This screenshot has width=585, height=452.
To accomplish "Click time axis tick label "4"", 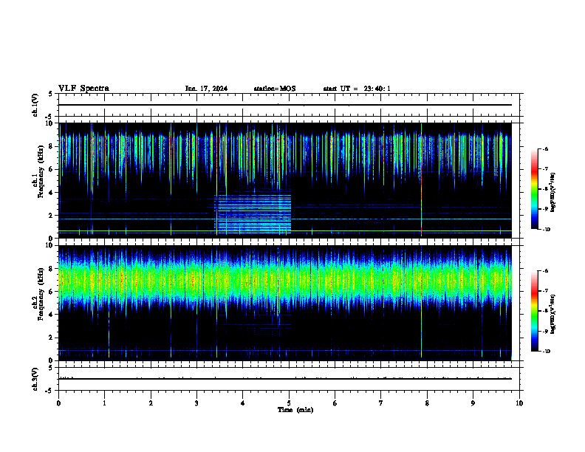I will pyautogui.click(x=243, y=403).
